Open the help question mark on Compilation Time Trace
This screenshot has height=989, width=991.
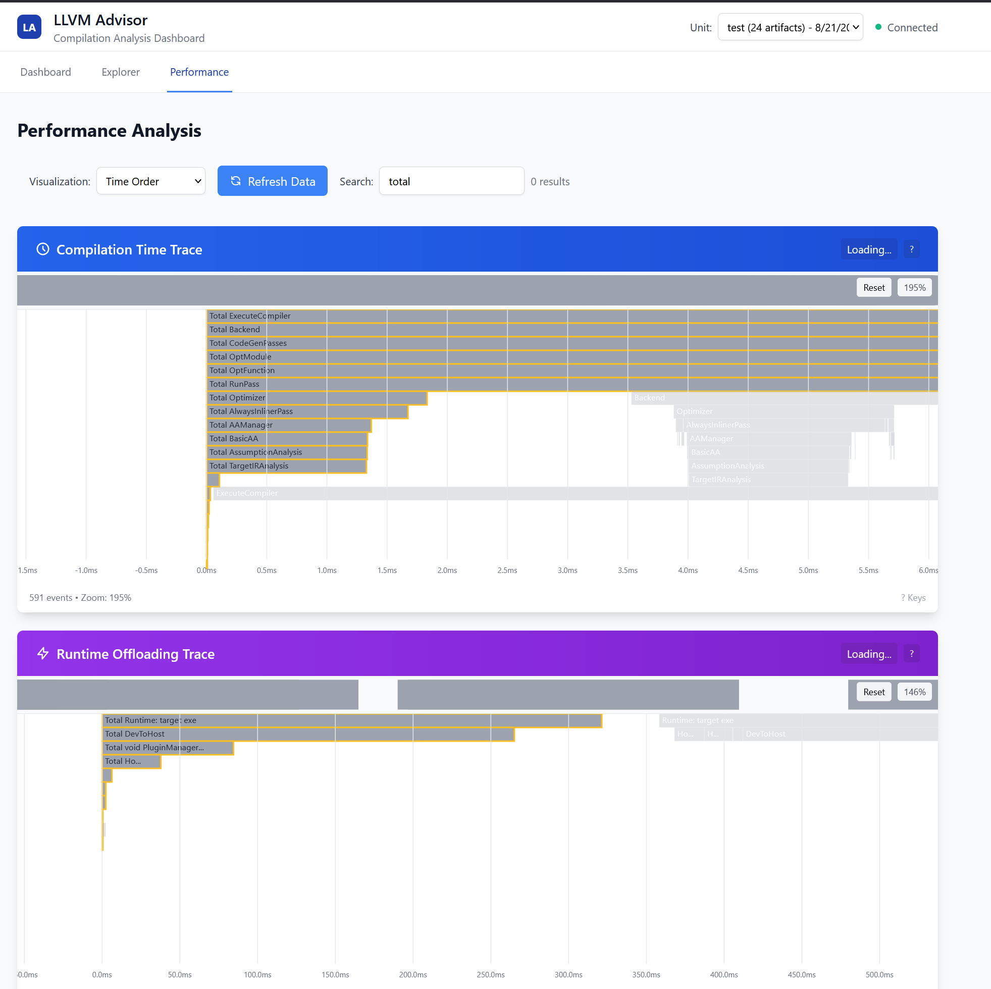(912, 249)
